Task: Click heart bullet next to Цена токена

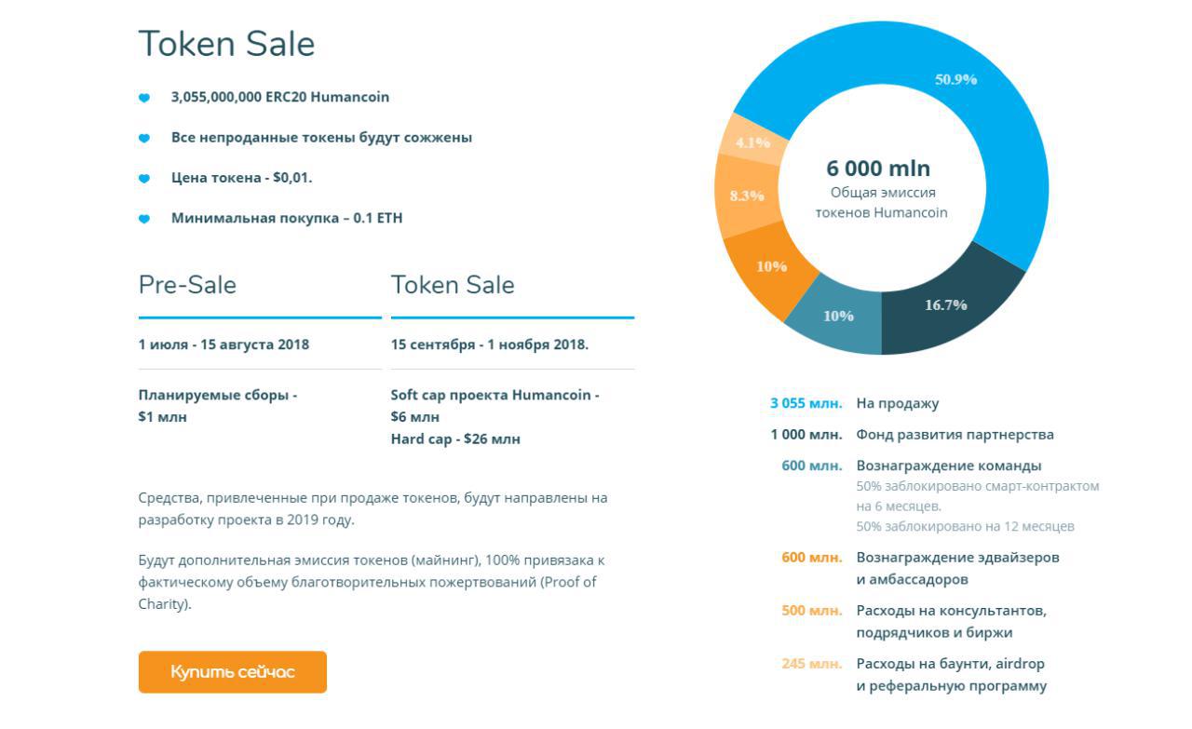Action: (144, 179)
